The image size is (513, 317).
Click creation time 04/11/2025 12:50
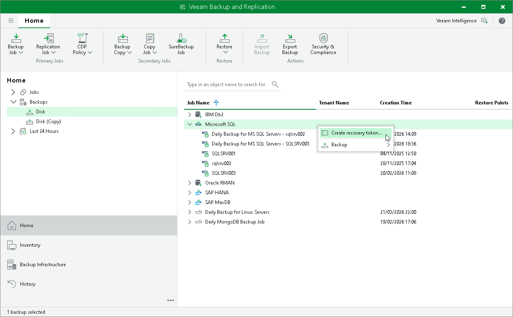[398, 154]
